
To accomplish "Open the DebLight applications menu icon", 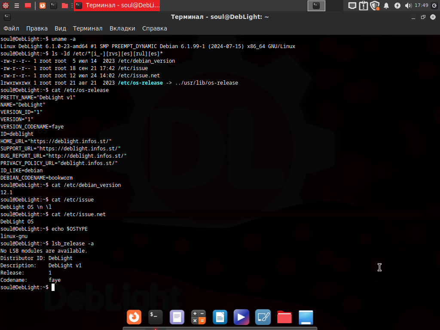I will (x=6, y=5).
